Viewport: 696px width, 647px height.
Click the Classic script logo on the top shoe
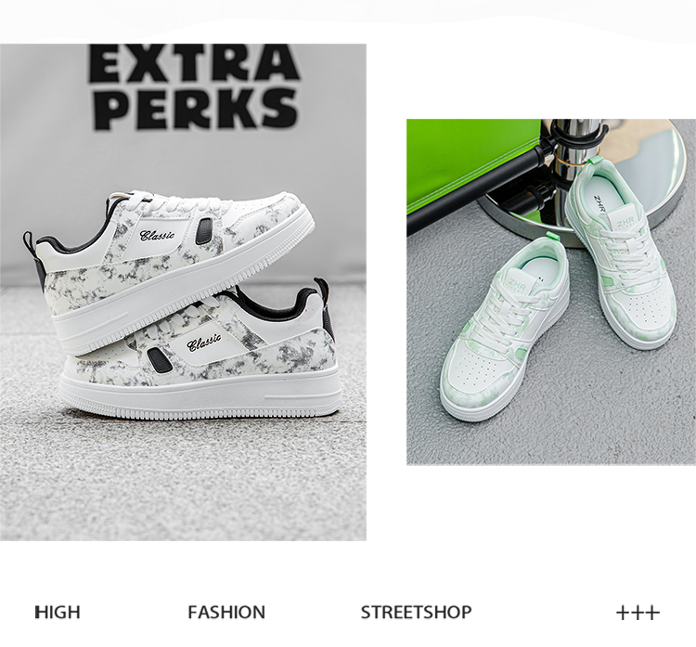(x=157, y=235)
